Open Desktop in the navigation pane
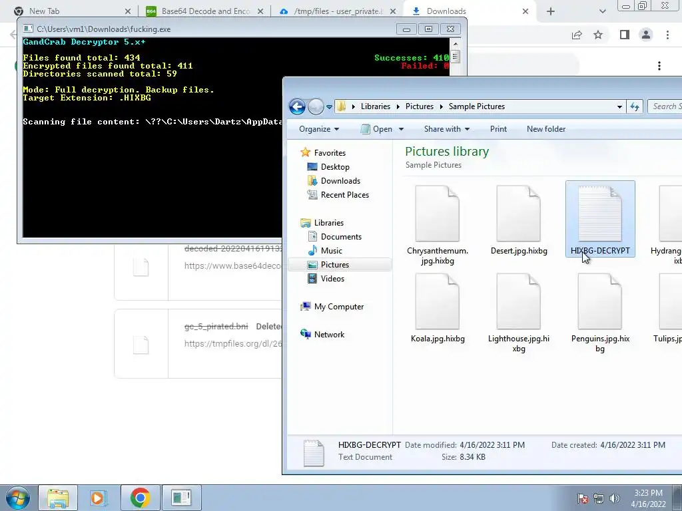 coord(328,167)
